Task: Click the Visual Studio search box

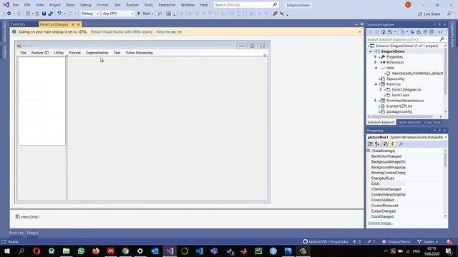Action: 245,5
